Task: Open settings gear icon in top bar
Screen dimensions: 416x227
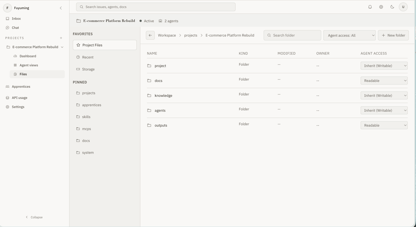Action: (x=381, y=7)
